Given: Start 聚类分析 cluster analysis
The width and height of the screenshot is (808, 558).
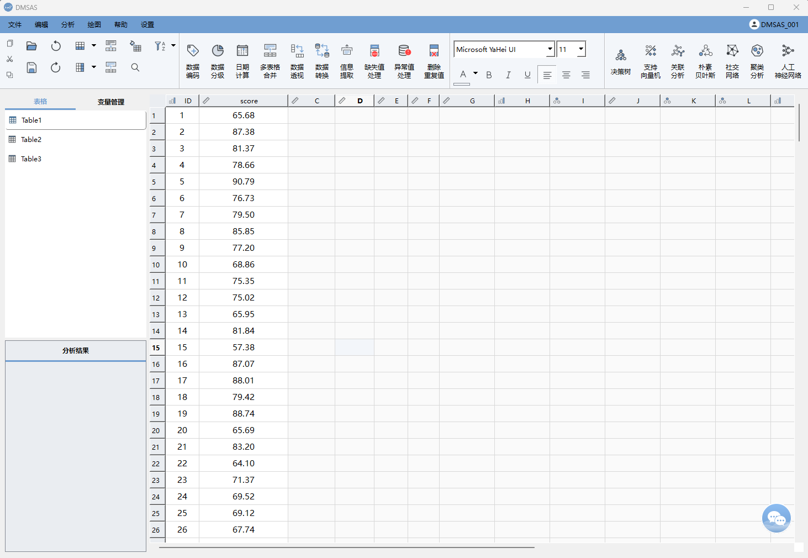Looking at the screenshot, I should click(757, 61).
